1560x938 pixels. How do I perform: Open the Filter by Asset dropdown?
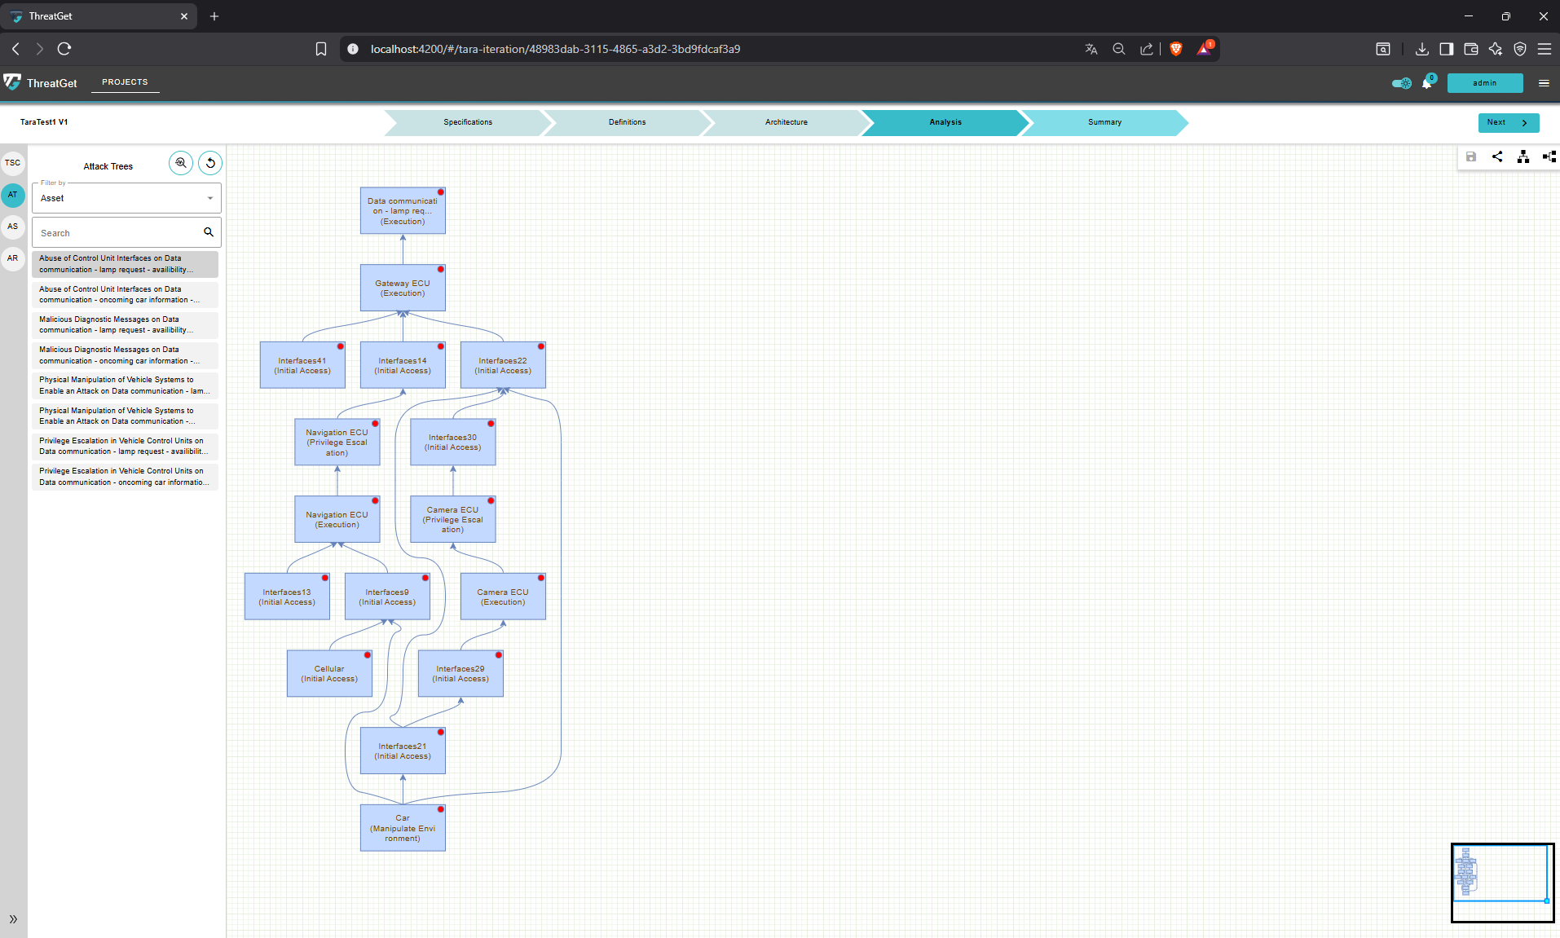coord(126,198)
